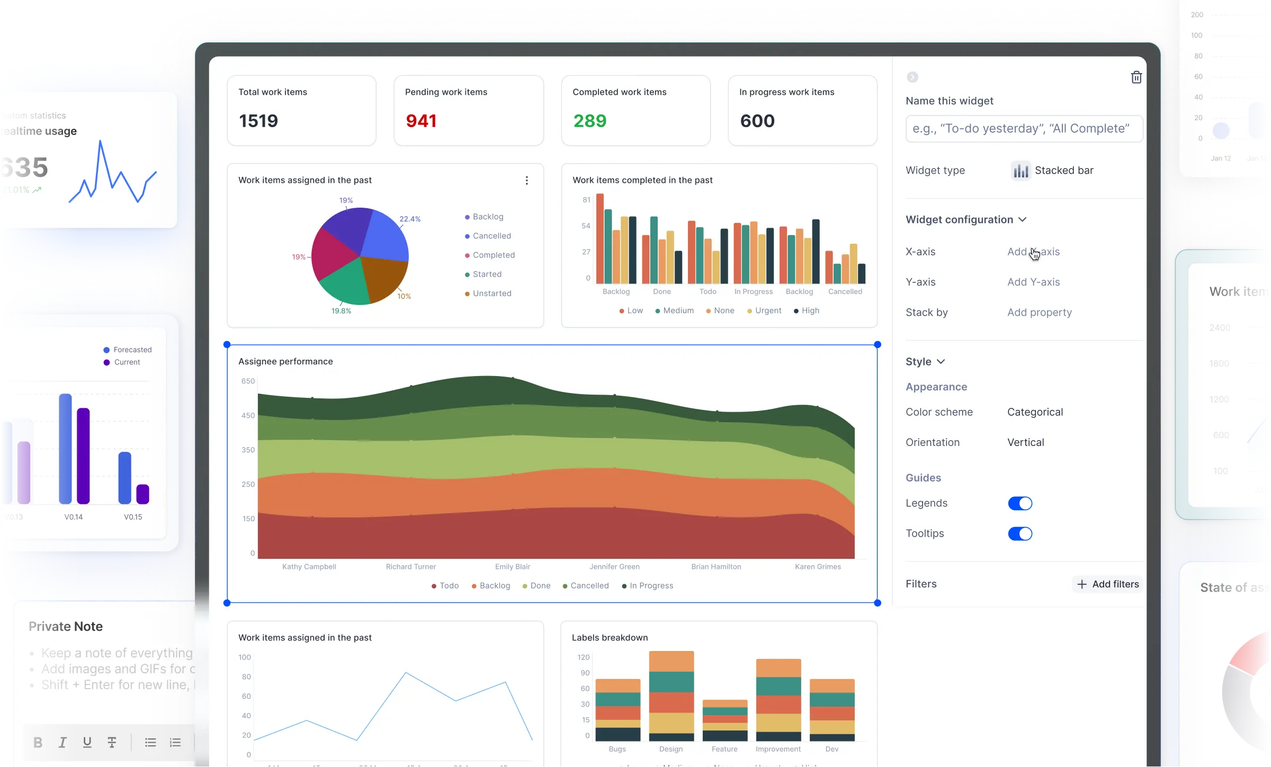1271x767 pixels.
Task: Click the Bold formatting icon
Action: [38, 742]
